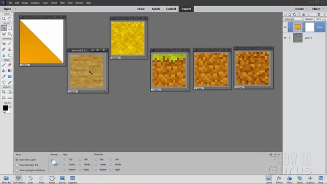Click the orange color fill layer thumbnail
Image resolution: width=327 pixels, height=184 pixels.
(x=297, y=27)
